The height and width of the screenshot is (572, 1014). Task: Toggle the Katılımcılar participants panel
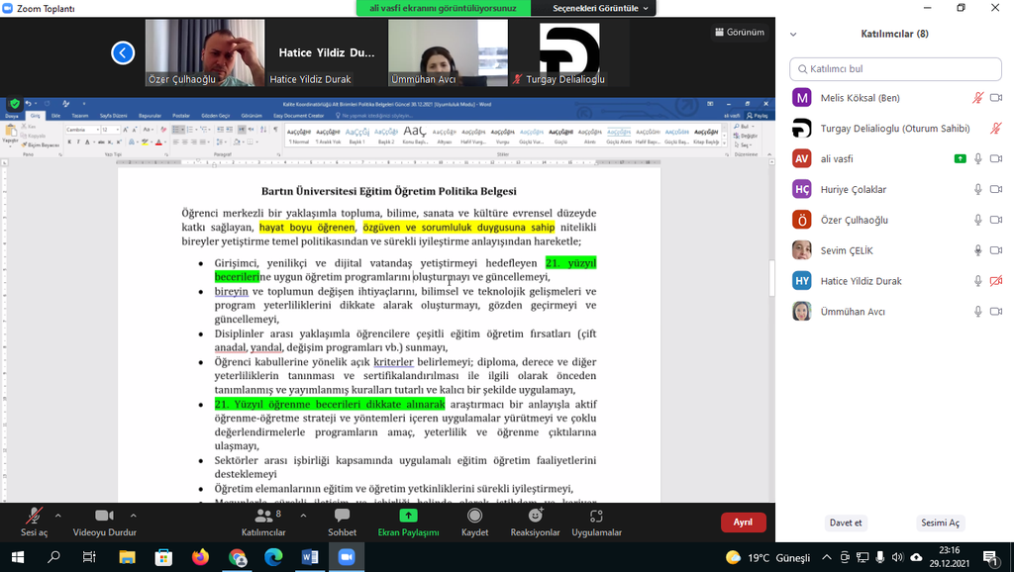[x=263, y=517]
